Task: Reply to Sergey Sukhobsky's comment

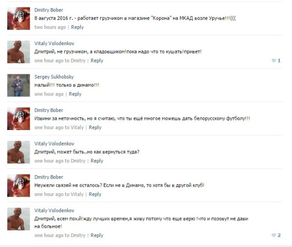Action: pos(75,94)
